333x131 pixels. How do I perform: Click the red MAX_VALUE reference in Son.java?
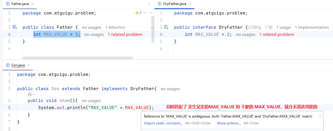[137, 108]
